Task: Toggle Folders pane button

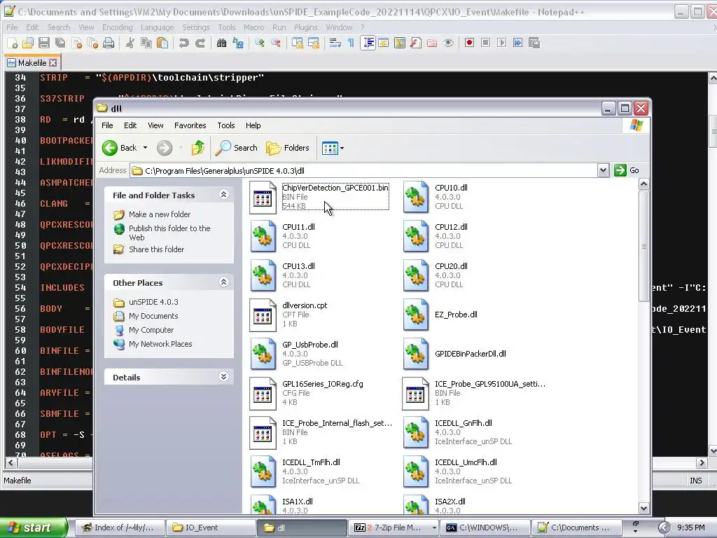Action: 288,148
